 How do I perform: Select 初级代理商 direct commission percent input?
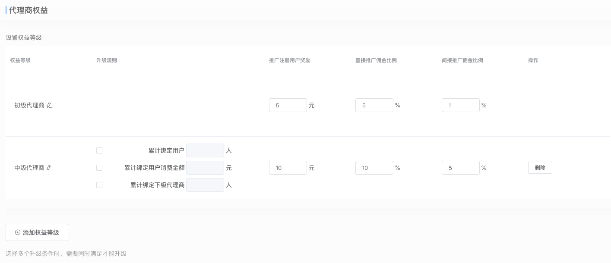click(x=374, y=105)
